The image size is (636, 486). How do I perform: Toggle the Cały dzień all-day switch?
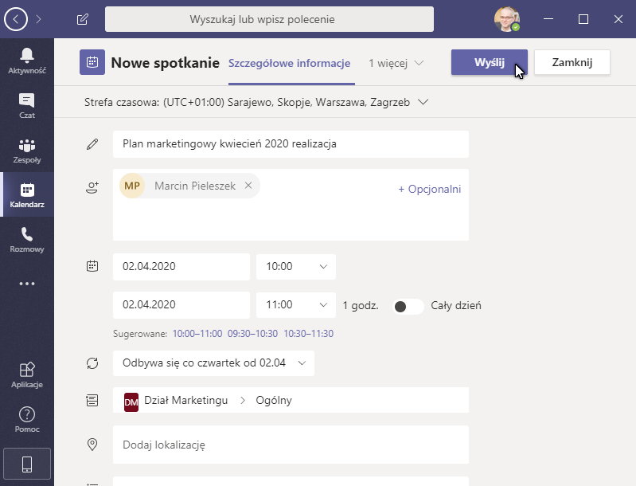(x=408, y=306)
